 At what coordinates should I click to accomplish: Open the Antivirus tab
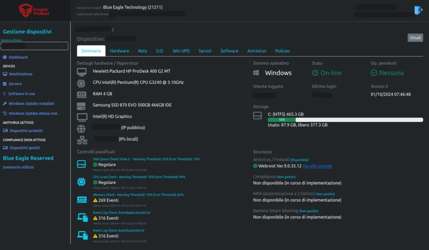(x=257, y=51)
